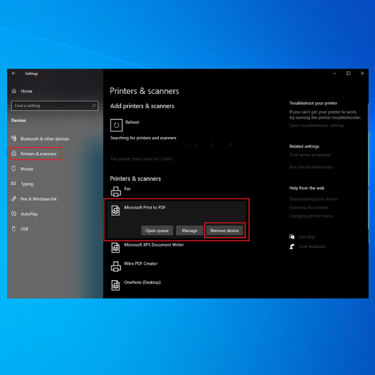This screenshot has width=375, height=375.
Task: Close the Settings window
Action: tap(362, 73)
